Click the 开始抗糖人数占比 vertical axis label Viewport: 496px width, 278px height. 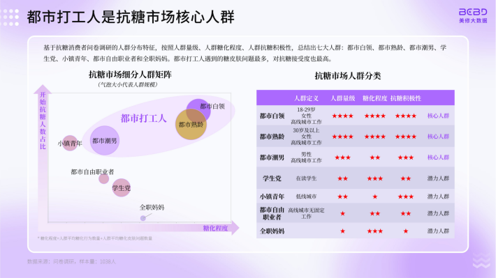pyautogui.click(x=43, y=121)
